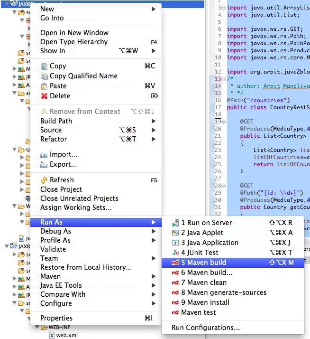Choose Assign Working Sets...
The image size is (310, 339).
tap(96, 207)
